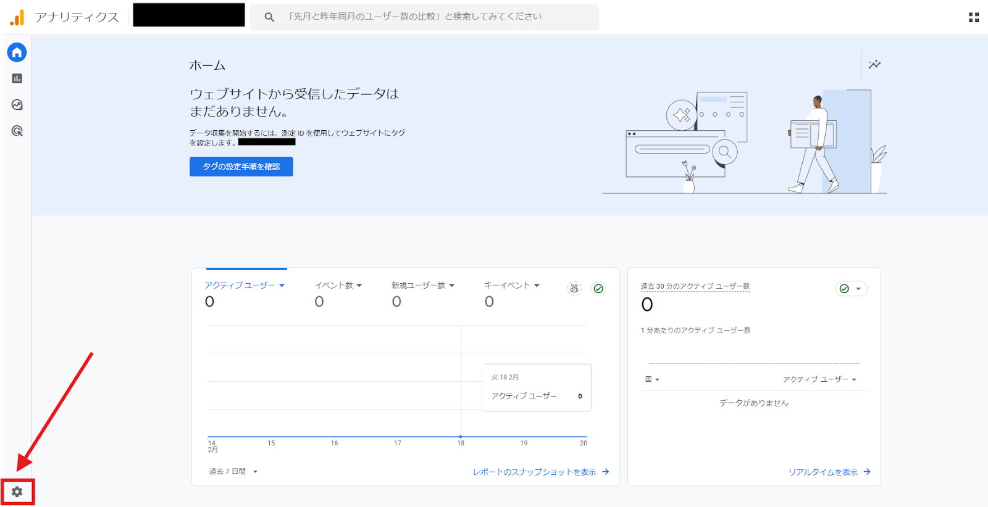This screenshot has width=988, height=507.
Task: Expand the イベント数 metric dropdown
Action: click(x=359, y=286)
